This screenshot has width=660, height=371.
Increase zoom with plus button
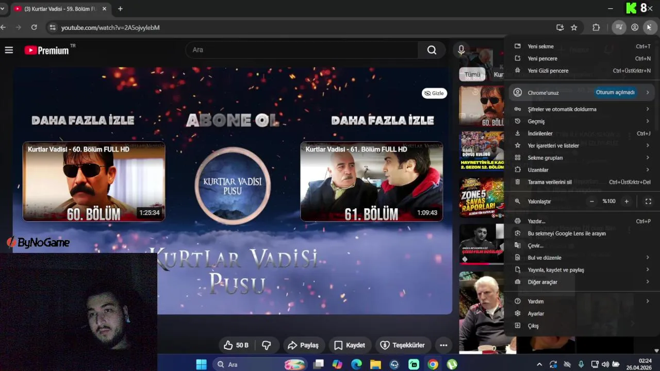pyautogui.click(x=626, y=201)
